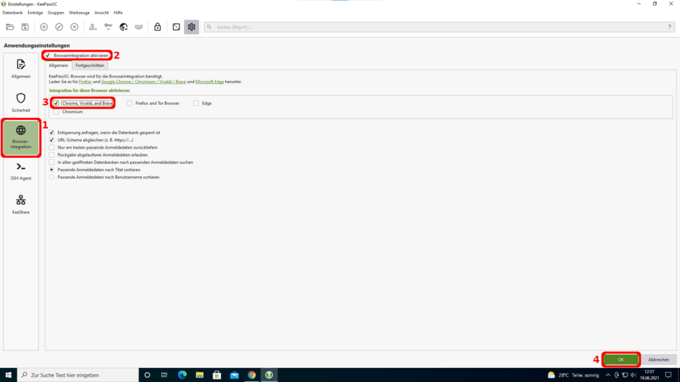The image size is (680, 382).
Task: Open Mail app from taskbar
Action: tap(234, 375)
